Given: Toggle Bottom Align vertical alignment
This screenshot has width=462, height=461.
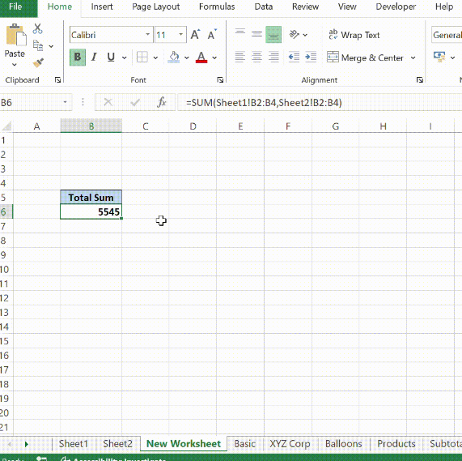Looking at the screenshot, I should click(273, 35).
